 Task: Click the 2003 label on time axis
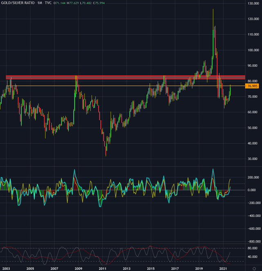point(6,267)
